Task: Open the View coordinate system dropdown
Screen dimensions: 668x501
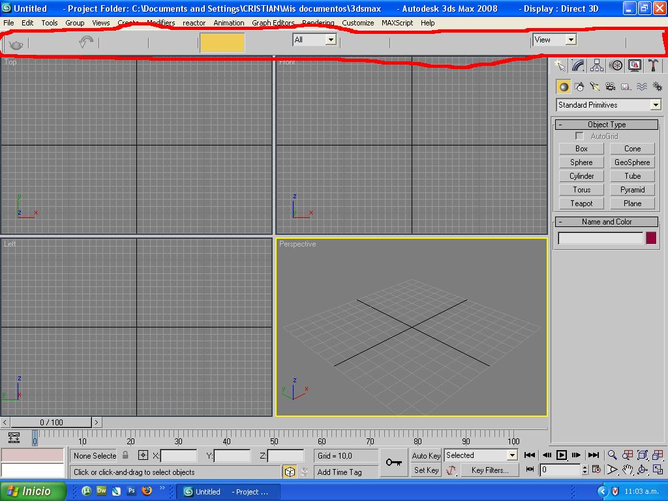Action: pos(554,40)
